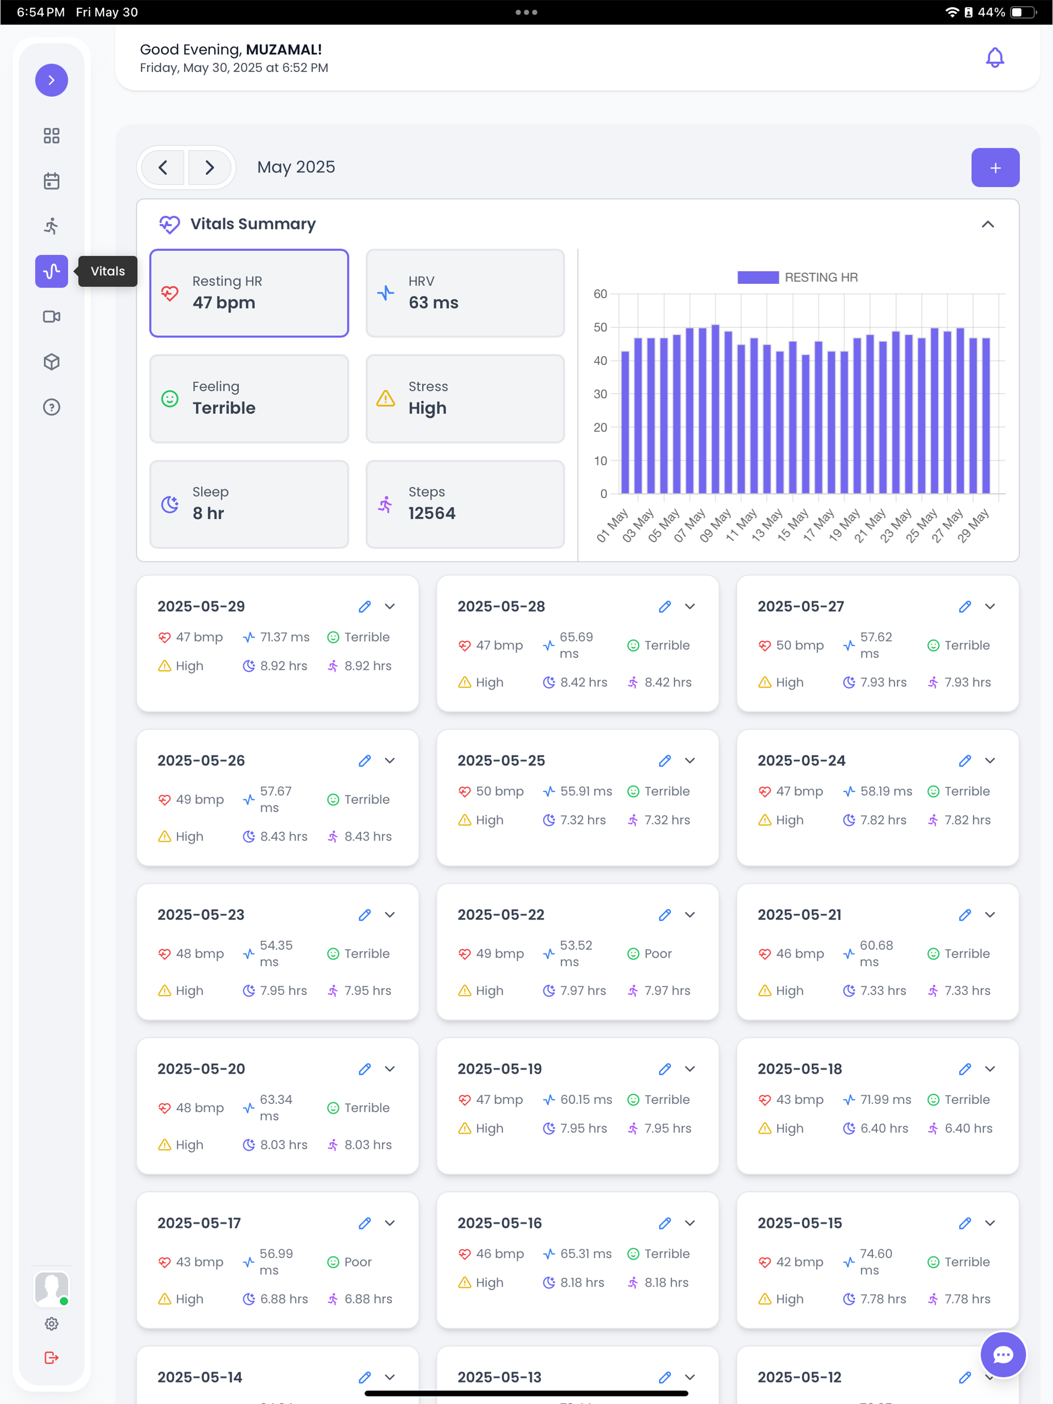1053x1404 pixels.
Task: Expand the 2025-05-25 card chevron
Action: click(690, 760)
